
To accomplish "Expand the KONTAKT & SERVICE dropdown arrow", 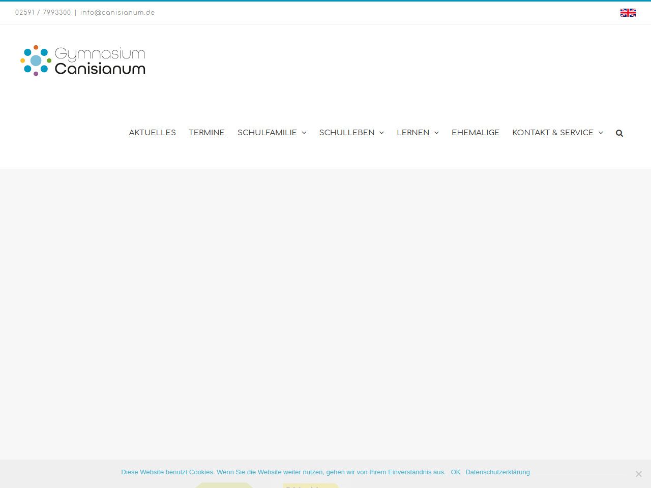I will (601, 133).
